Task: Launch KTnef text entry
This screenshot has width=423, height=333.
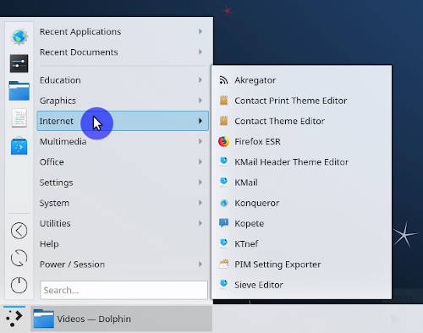Action: click(x=246, y=243)
